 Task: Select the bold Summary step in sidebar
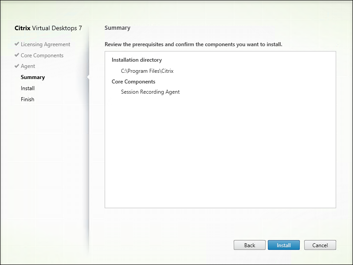coord(33,77)
